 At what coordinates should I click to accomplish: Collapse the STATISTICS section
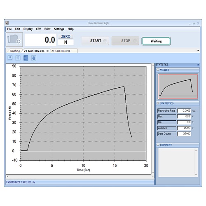click(158, 103)
